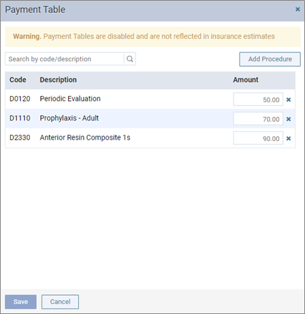Select the Anterior Resin Composite 1s description
The image size is (305, 314).
[x=85, y=138]
